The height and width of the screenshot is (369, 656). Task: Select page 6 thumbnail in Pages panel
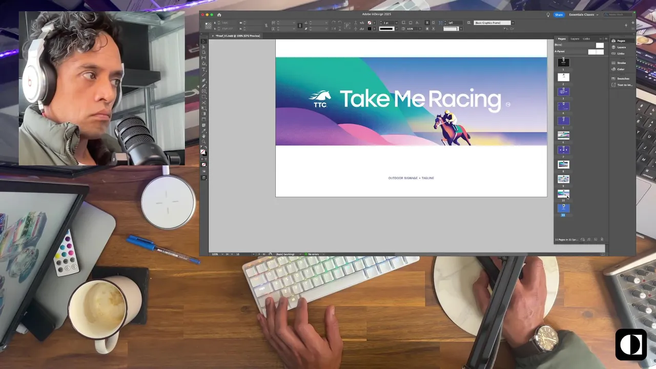pos(563,135)
